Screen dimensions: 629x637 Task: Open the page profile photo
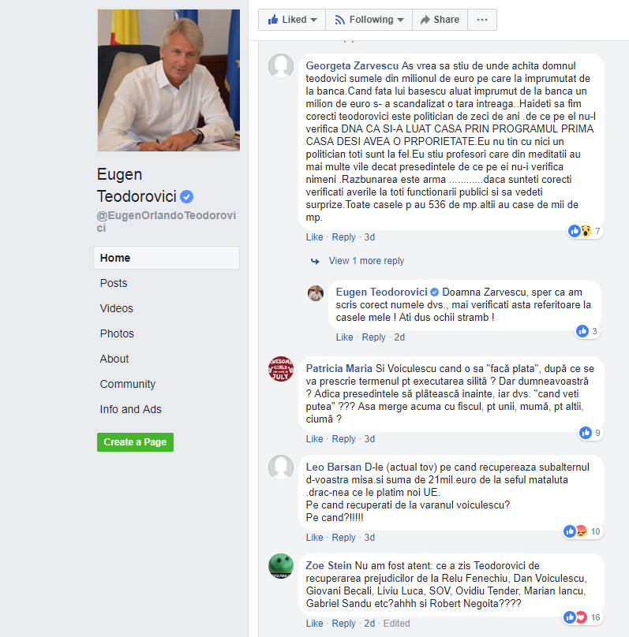tap(169, 80)
